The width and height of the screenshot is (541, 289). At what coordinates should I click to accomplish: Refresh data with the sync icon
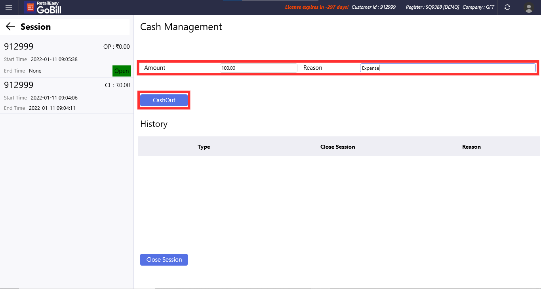[x=507, y=7]
